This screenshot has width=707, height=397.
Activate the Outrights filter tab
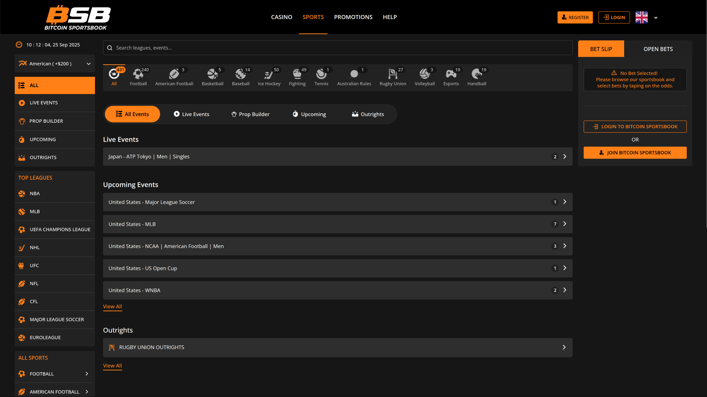[367, 114]
